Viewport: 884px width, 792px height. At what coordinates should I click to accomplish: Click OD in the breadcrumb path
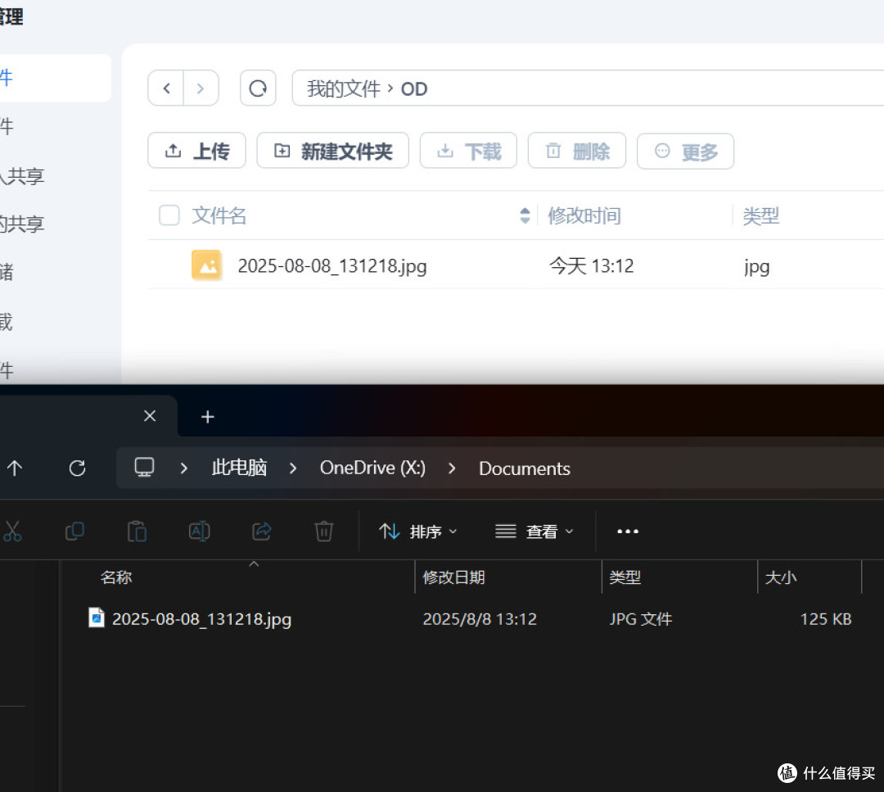tap(414, 88)
